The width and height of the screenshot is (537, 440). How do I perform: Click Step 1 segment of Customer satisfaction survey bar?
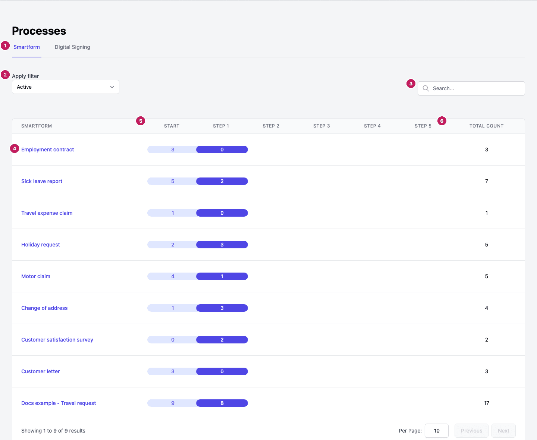pyautogui.click(x=222, y=340)
